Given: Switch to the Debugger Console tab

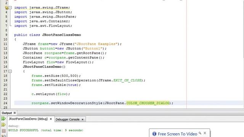Looking at the screenshot, I should (x=67, y=119).
